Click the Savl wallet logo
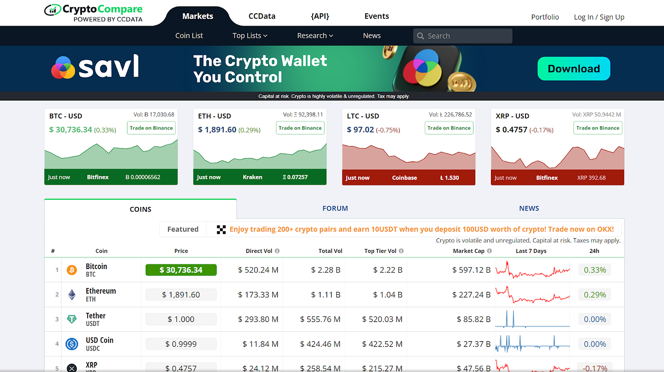 click(94, 67)
